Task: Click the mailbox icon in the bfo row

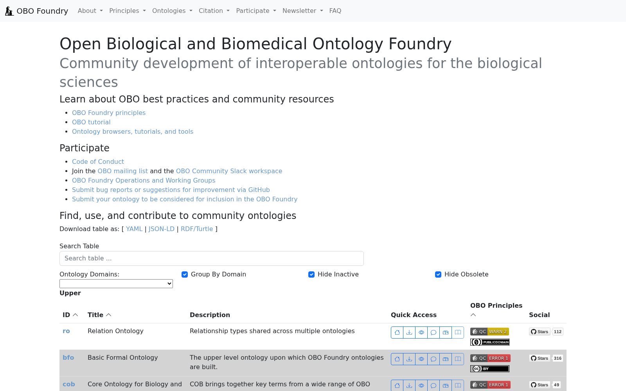Action: [446, 359]
